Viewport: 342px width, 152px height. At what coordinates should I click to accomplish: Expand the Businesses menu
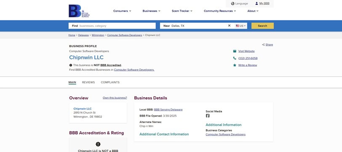[151, 11]
